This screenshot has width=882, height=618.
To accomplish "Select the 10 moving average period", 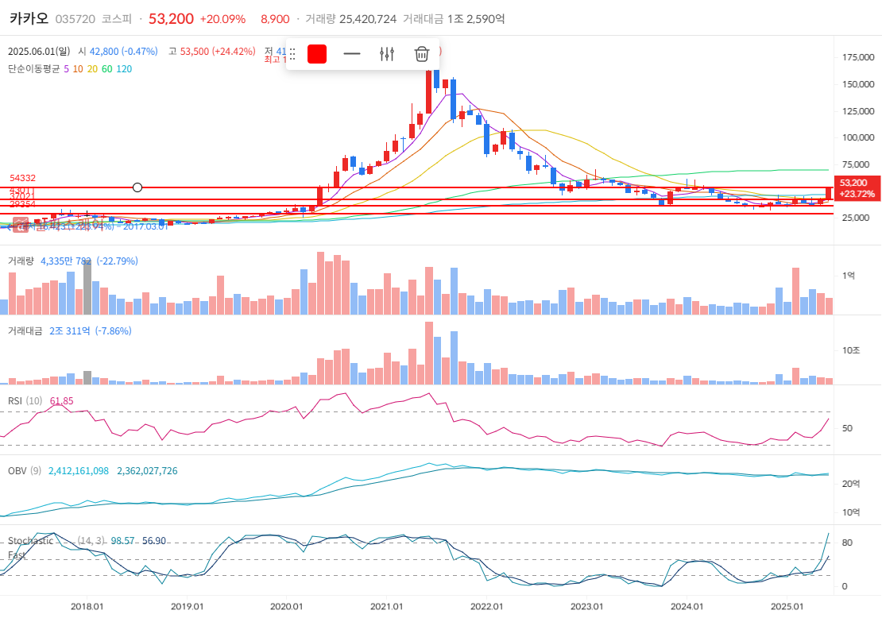I will click(78, 68).
